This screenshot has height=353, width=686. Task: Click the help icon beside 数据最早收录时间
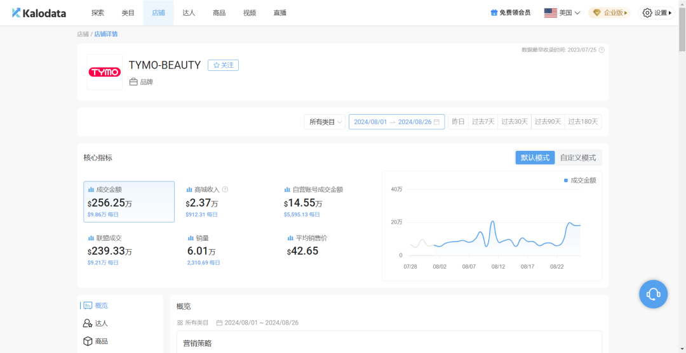pyautogui.click(x=602, y=49)
